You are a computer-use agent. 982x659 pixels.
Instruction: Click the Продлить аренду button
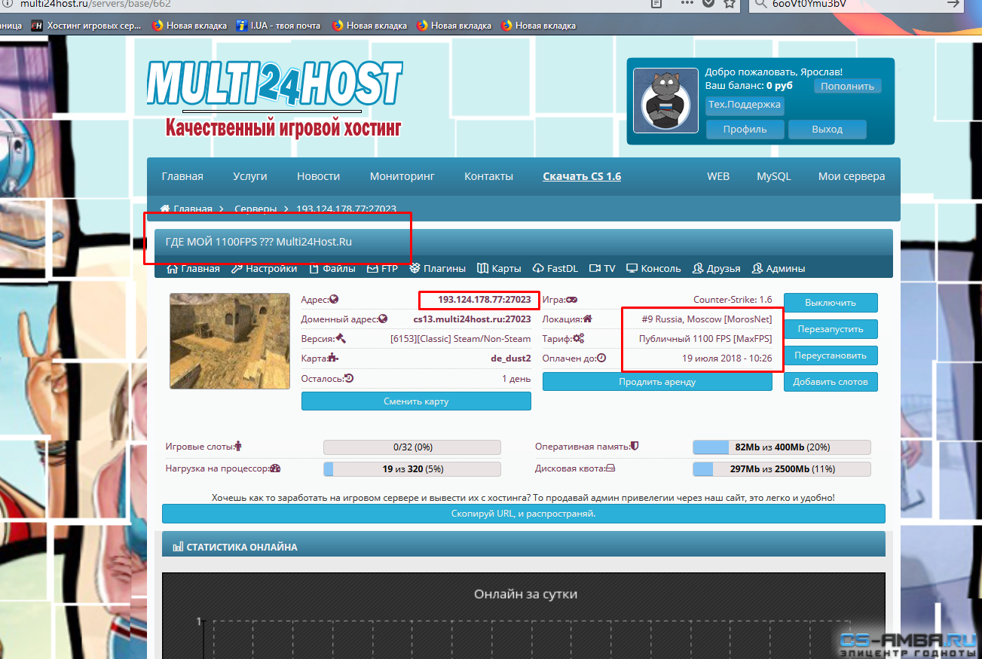tap(657, 381)
